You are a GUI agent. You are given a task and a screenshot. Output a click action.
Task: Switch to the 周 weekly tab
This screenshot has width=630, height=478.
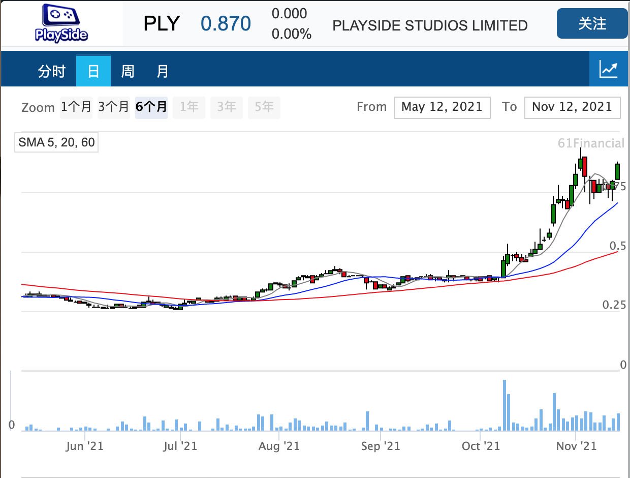coord(128,71)
